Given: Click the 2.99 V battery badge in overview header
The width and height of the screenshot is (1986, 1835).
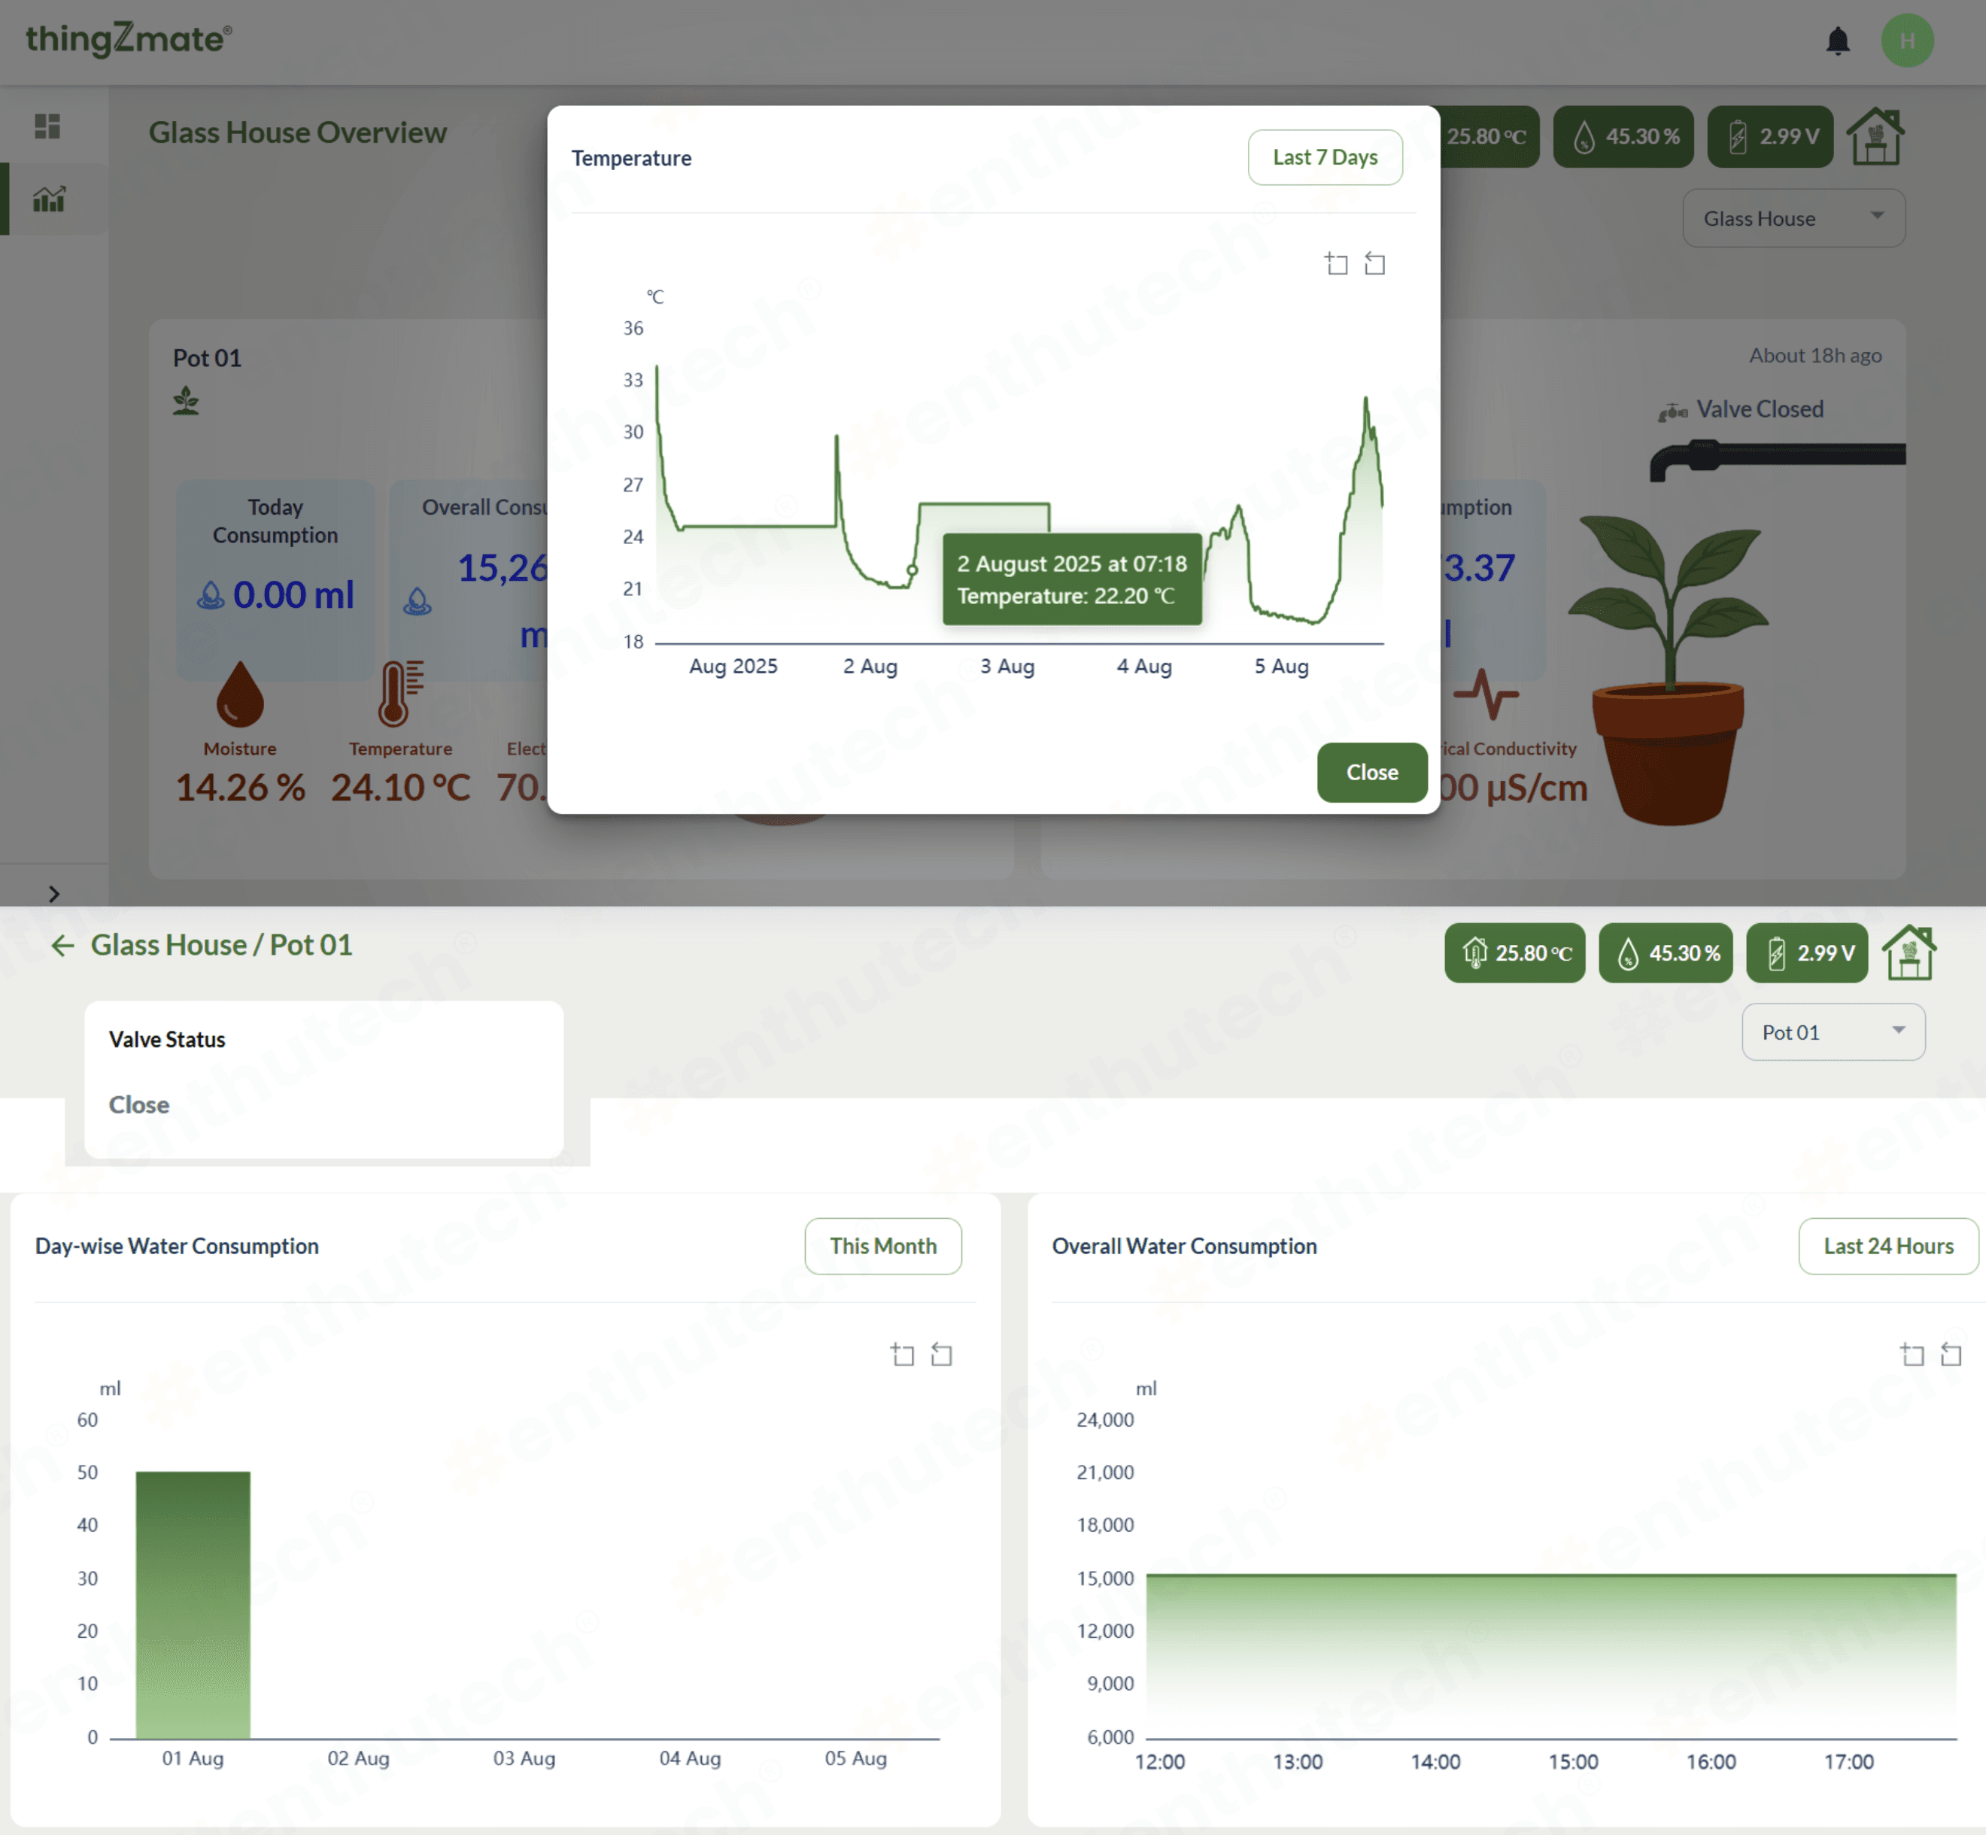Looking at the screenshot, I should click(1771, 136).
